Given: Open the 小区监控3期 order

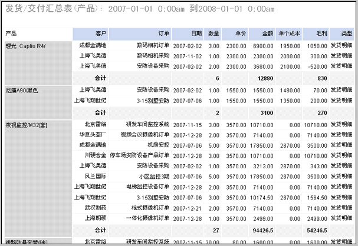Looking at the screenshot, I should click(x=155, y=176).
